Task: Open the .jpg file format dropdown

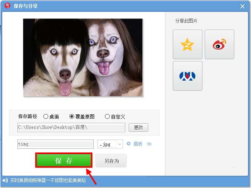Action: [x=110, y=144]
